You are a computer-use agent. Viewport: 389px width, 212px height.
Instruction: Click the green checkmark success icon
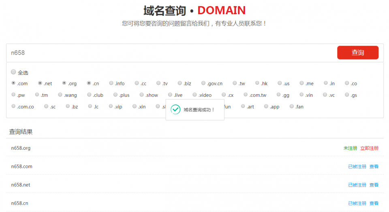[175, 110]
